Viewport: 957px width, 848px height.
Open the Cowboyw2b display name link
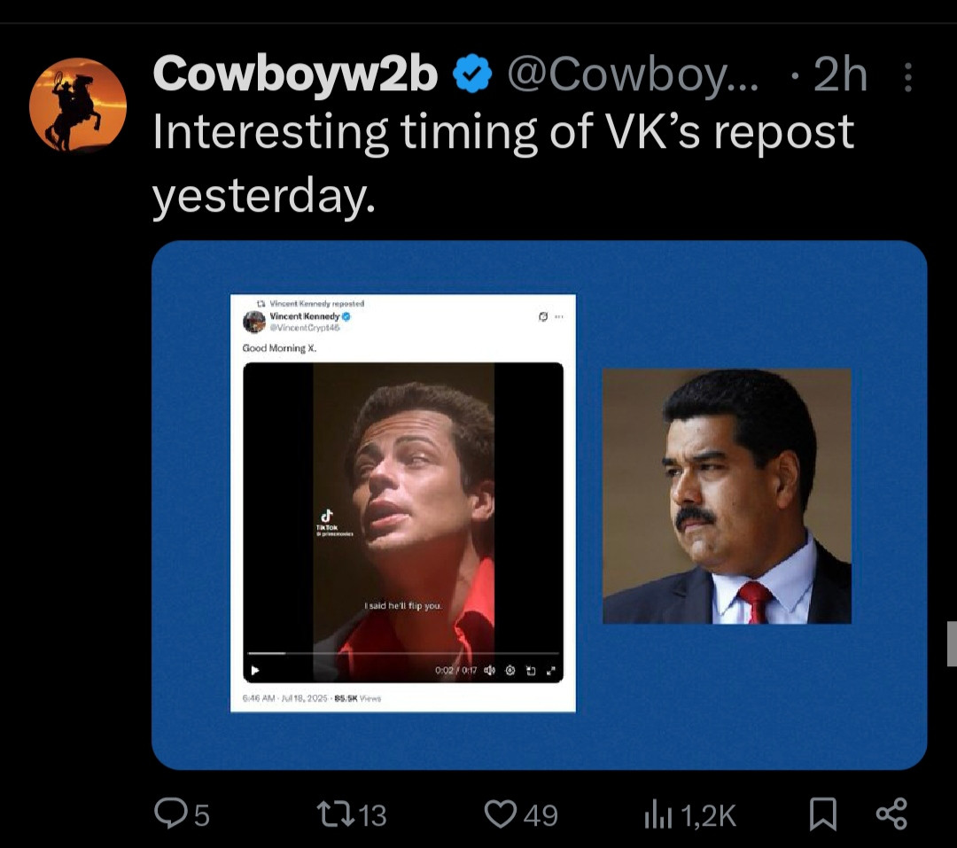(x=296, y=76)
